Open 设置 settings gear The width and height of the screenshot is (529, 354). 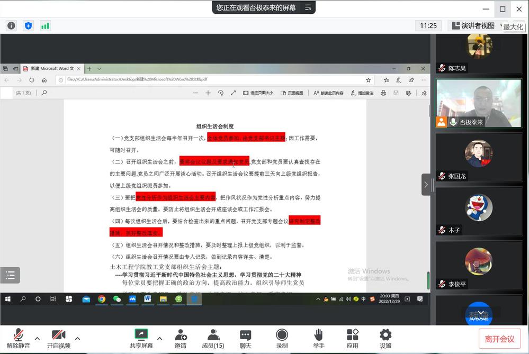click(385, 339)
